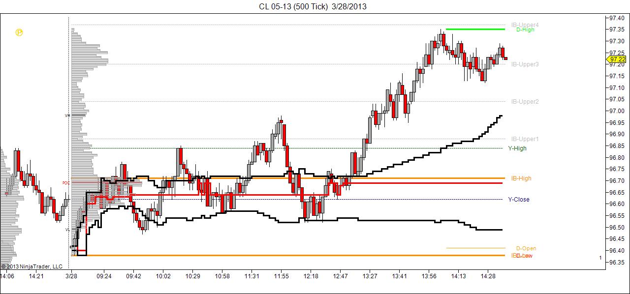630x294 pixels.
Task: Click the 96.75 price on the axis
Action: 616,169
